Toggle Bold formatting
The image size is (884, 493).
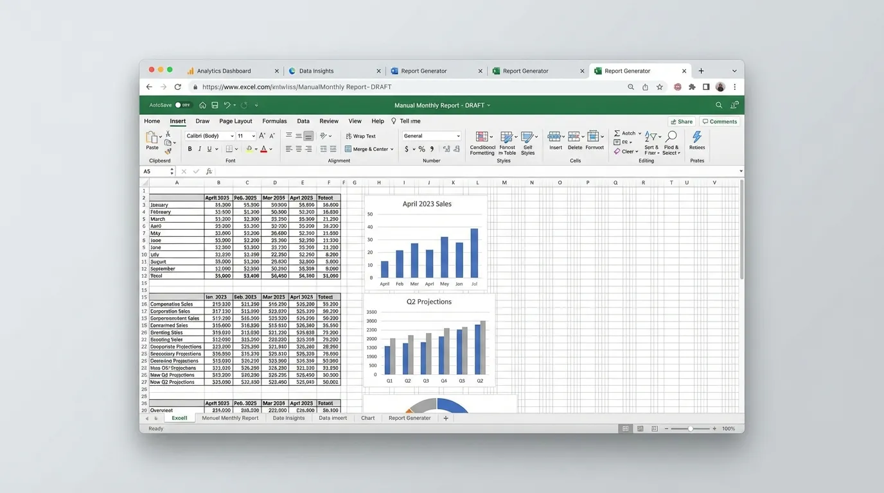coord(190,149)
